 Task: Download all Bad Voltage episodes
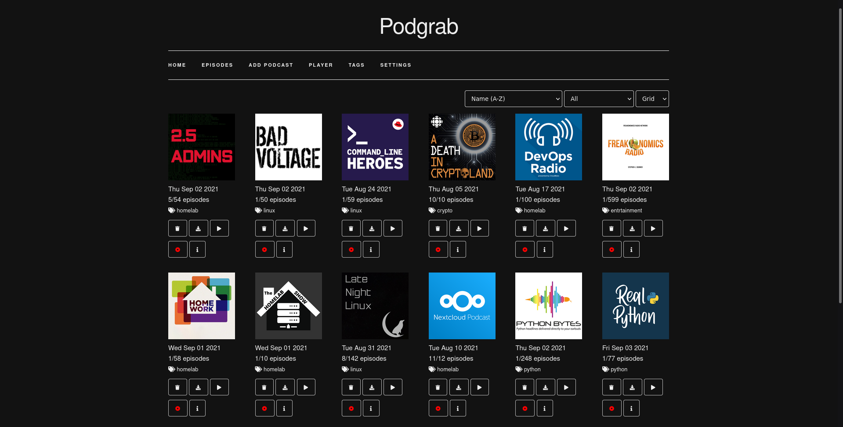tap(285, 228)
